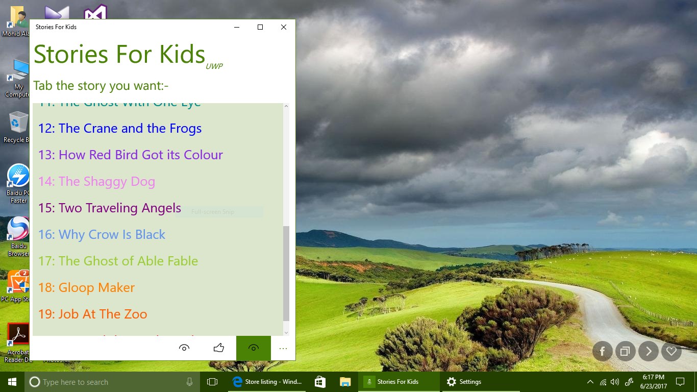Select the Recycle Bin desktop icon
Screen dimensions: 697x392
[17, 127]
